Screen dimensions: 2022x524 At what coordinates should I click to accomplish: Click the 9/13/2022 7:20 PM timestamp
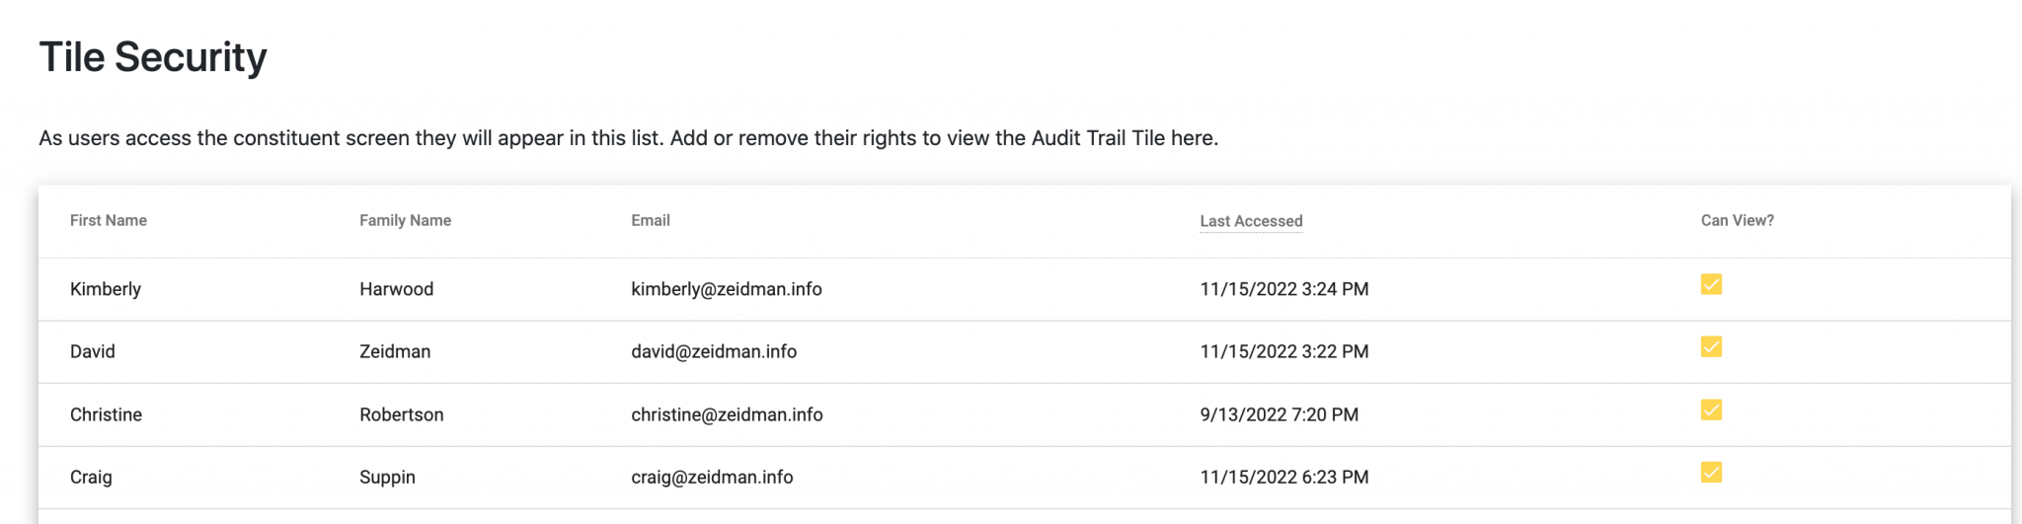(1279, 414)
